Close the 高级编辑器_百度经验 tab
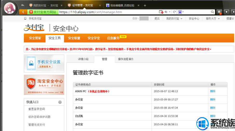Screen dimensions: 235x131 tap(139, 5)
